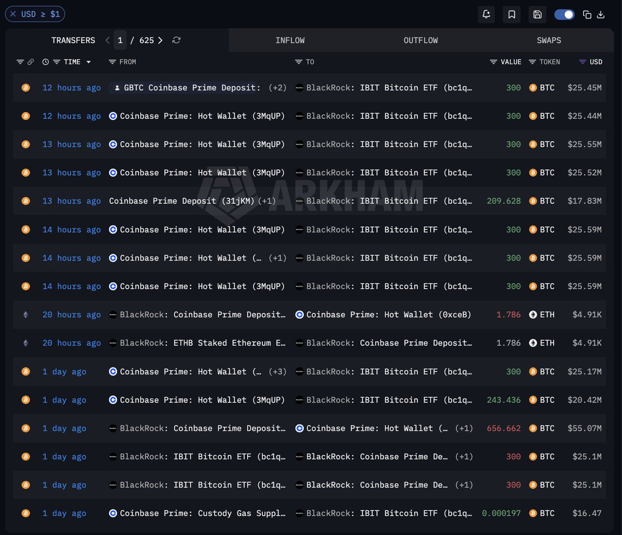
Task: Click the BlackRock logo beside ETHB Staked Ethereum
Action: pyautogui.click(x=113, y=343)
